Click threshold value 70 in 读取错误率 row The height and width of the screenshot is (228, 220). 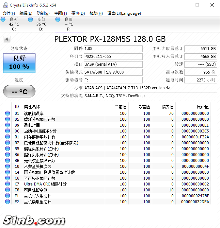click(x=171, y=114)
